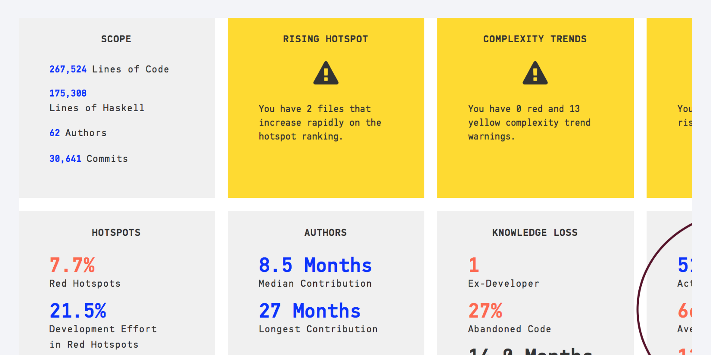Screen dimensions: 711x355
Task: Click the Lines of Haskell label
Action: (97, 108)
